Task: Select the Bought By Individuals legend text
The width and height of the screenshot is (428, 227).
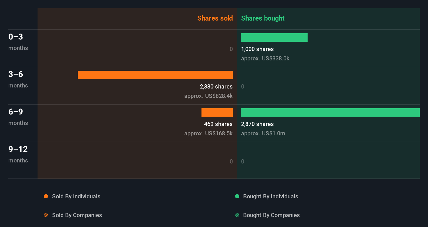Action: pyautogui.click(x=271, y=196)
